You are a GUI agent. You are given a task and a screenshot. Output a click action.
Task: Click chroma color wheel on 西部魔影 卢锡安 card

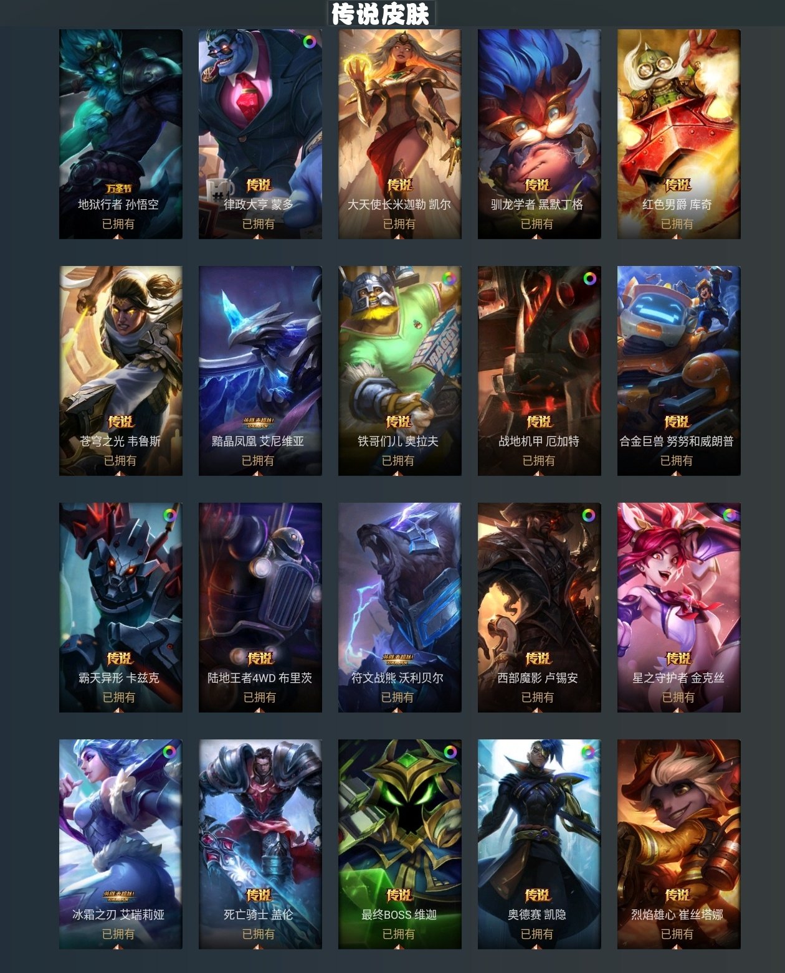[589, 515]
